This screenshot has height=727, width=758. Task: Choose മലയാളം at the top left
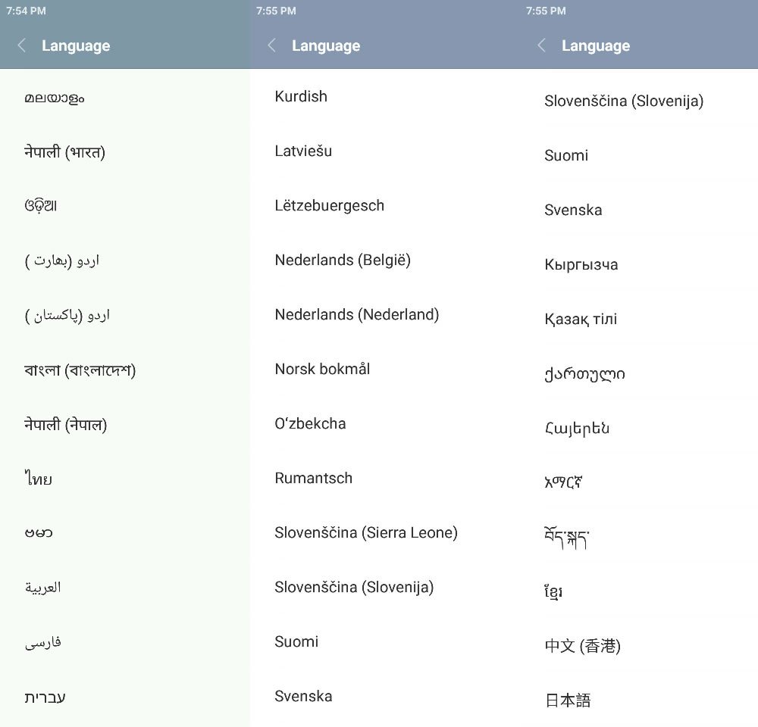[52, 98]
